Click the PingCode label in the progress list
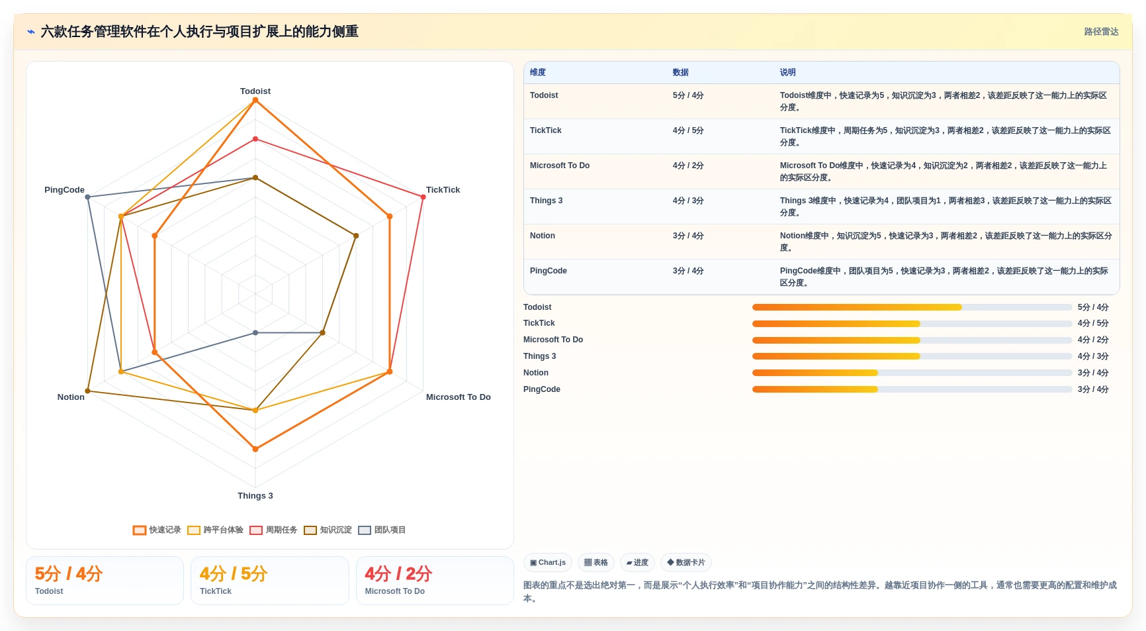 (x=542, y=389)
